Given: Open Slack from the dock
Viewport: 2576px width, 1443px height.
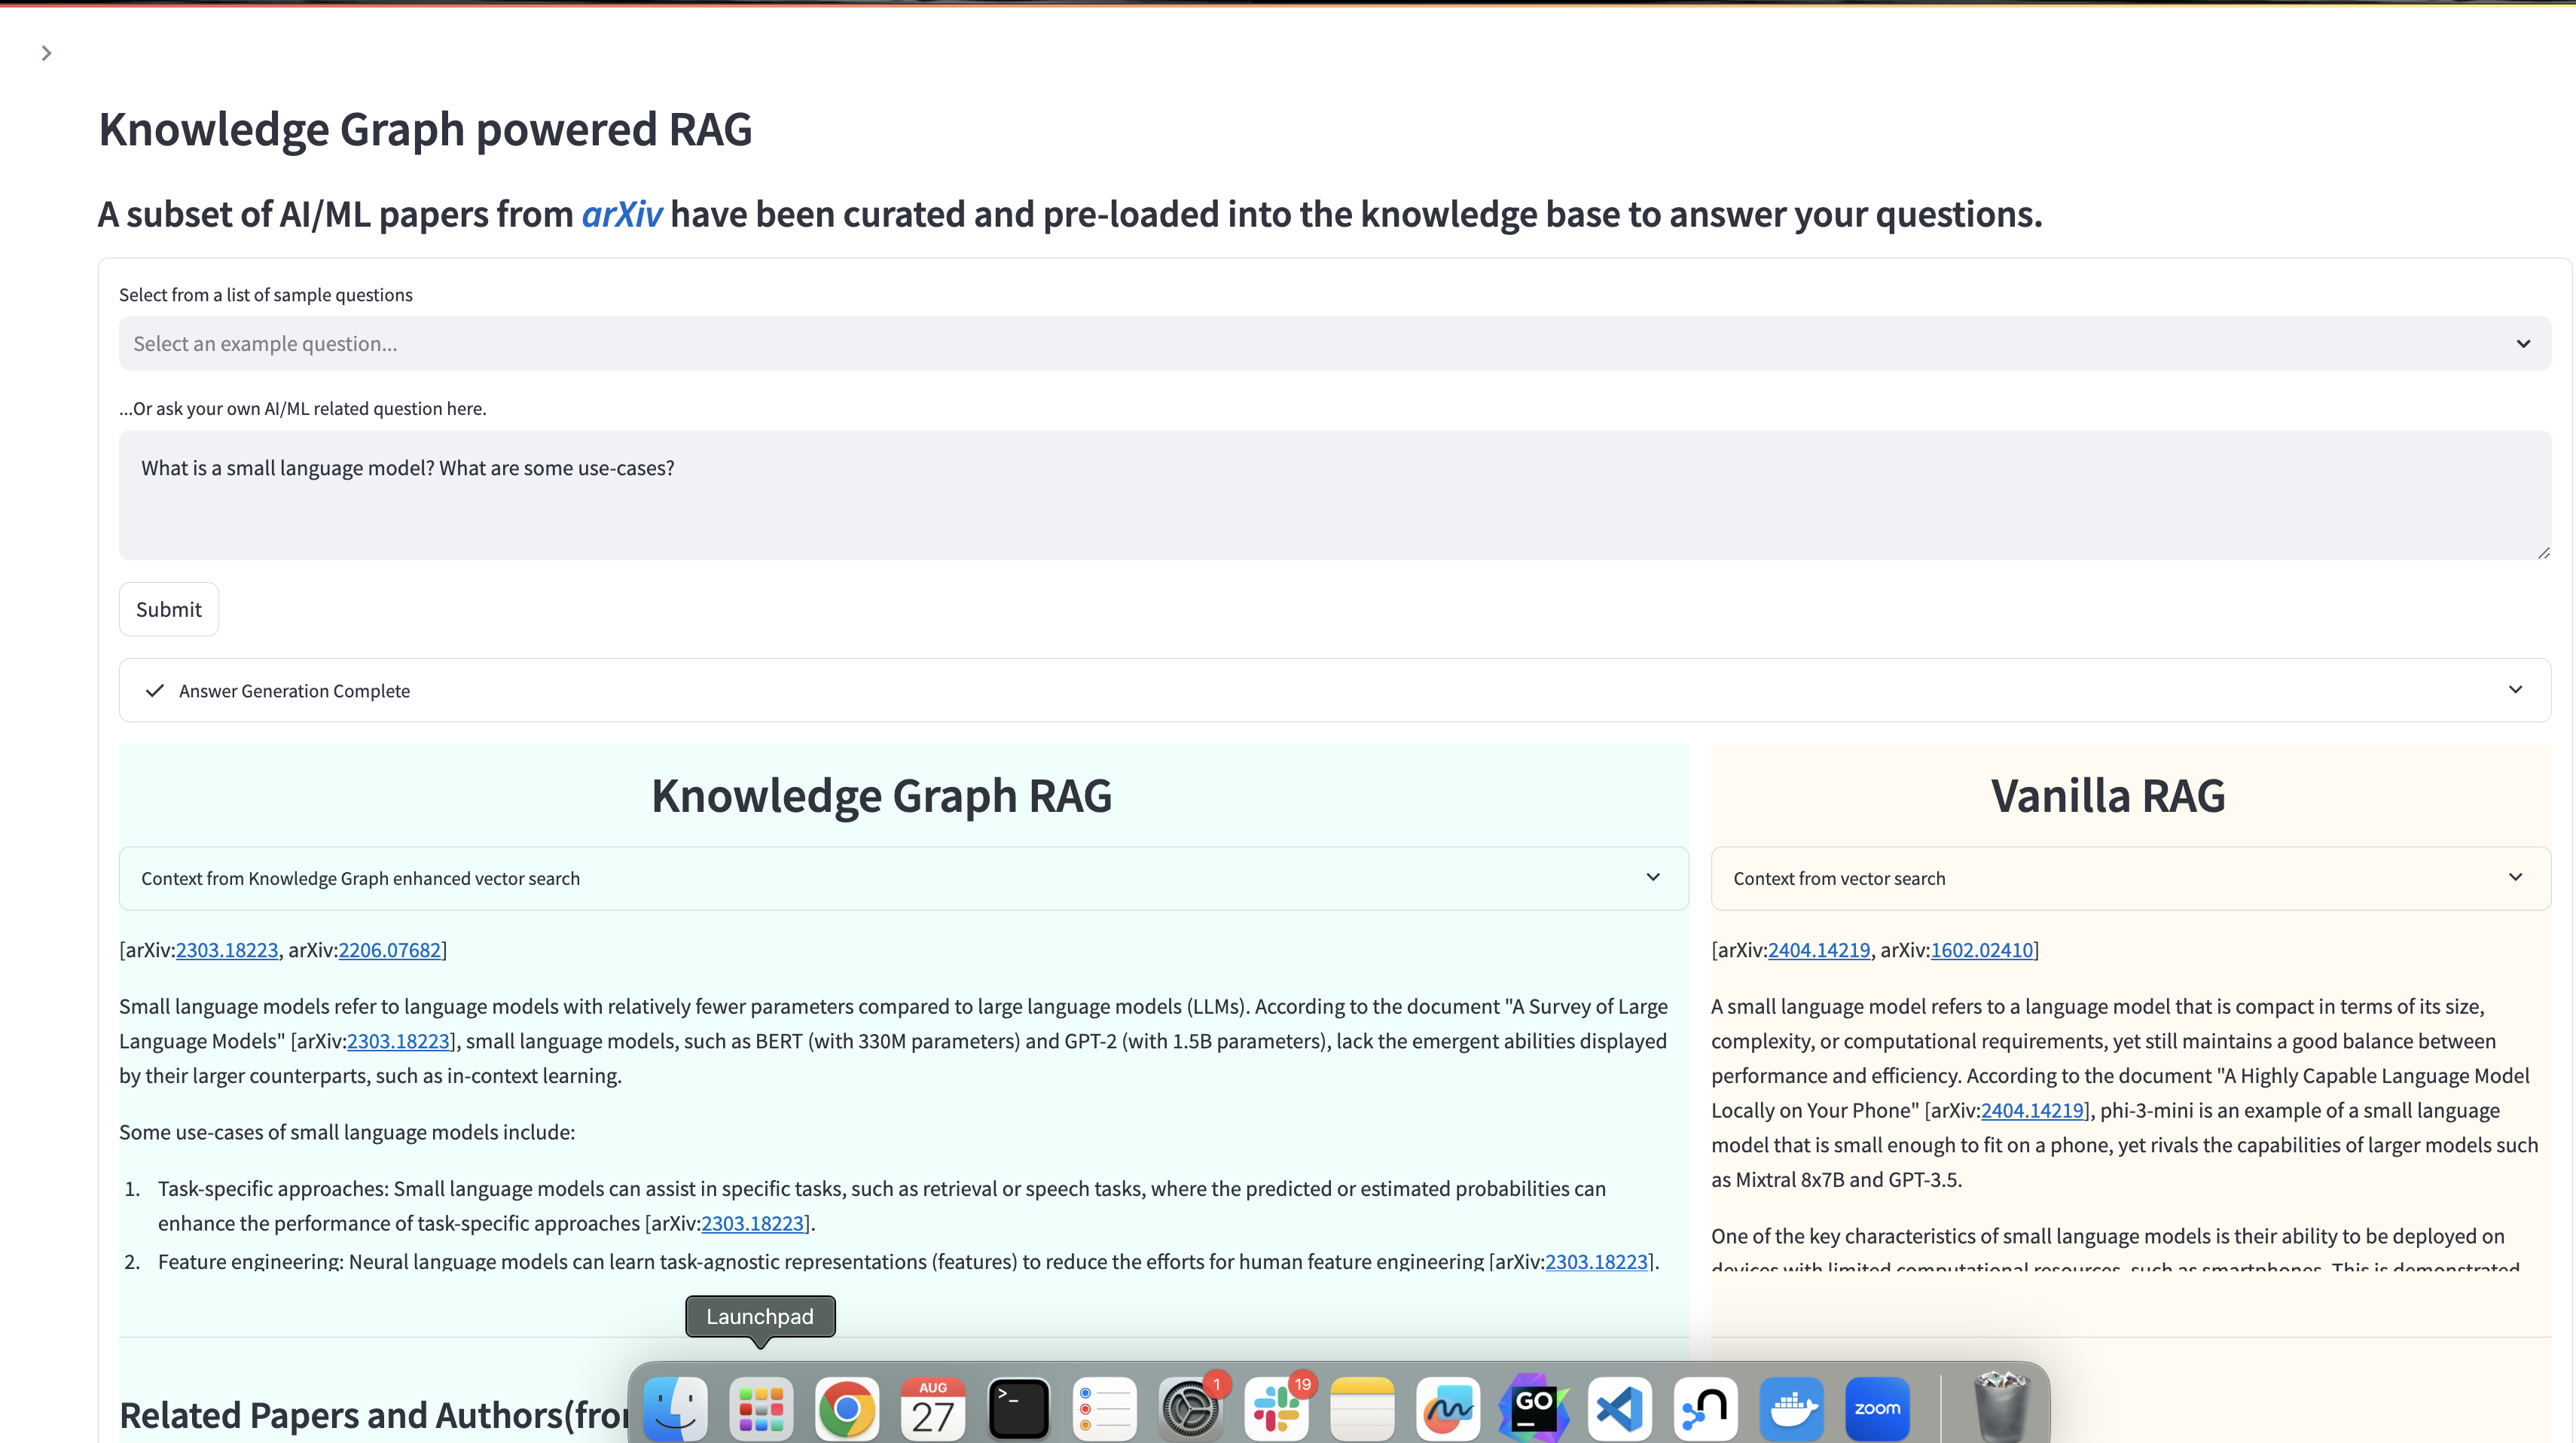Looking at the screenshot, I should (x=1276, y=1408).
